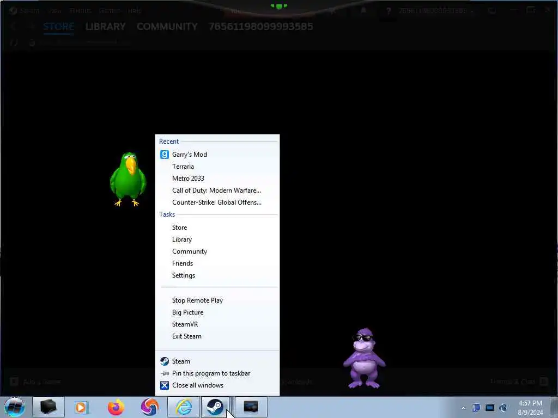This screenshot has width=558, height=418.
Task: Open the account name dropdown at top right
Action: (436, 11)
